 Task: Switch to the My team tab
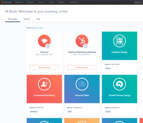27,19
